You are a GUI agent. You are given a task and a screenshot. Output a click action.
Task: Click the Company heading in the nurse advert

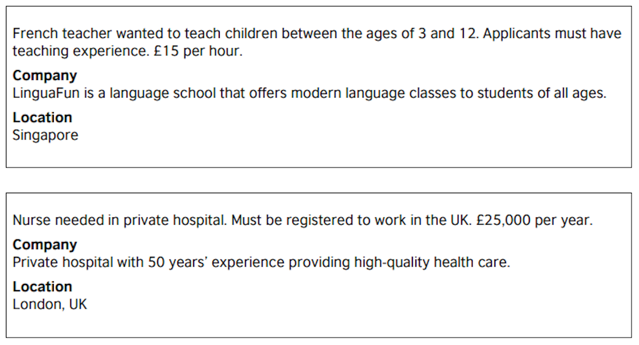pyautogui.click(x=45, y=245)
